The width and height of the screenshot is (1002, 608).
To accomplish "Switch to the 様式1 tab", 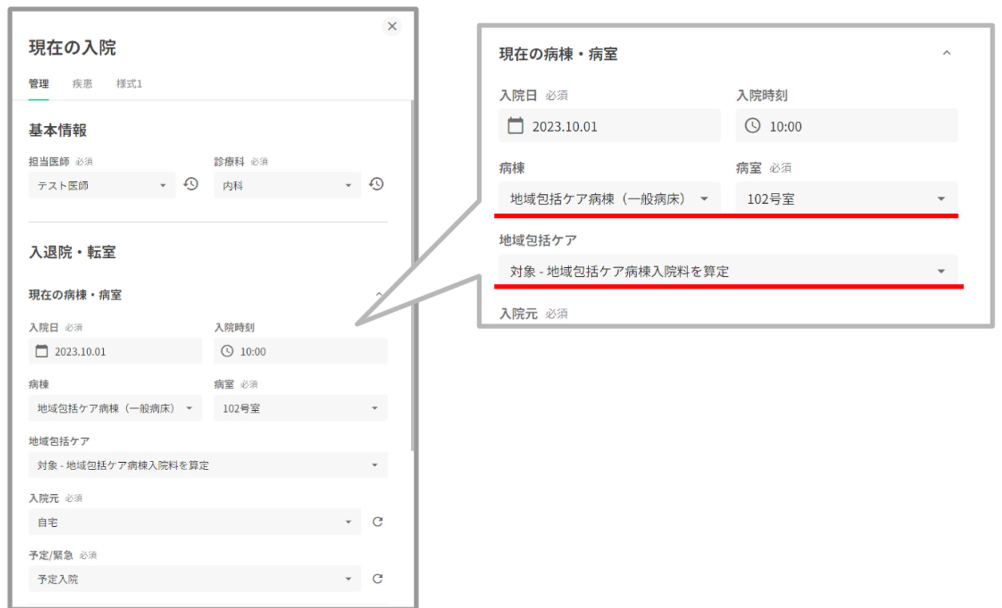I will [x=129, y=84].
